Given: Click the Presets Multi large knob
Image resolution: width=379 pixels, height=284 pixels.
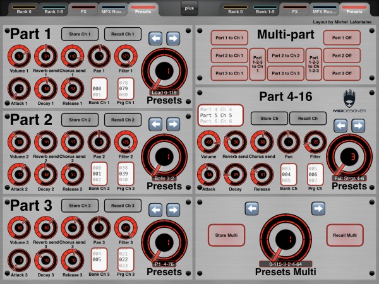Looking at the screenshot, I should coord(286,239).
